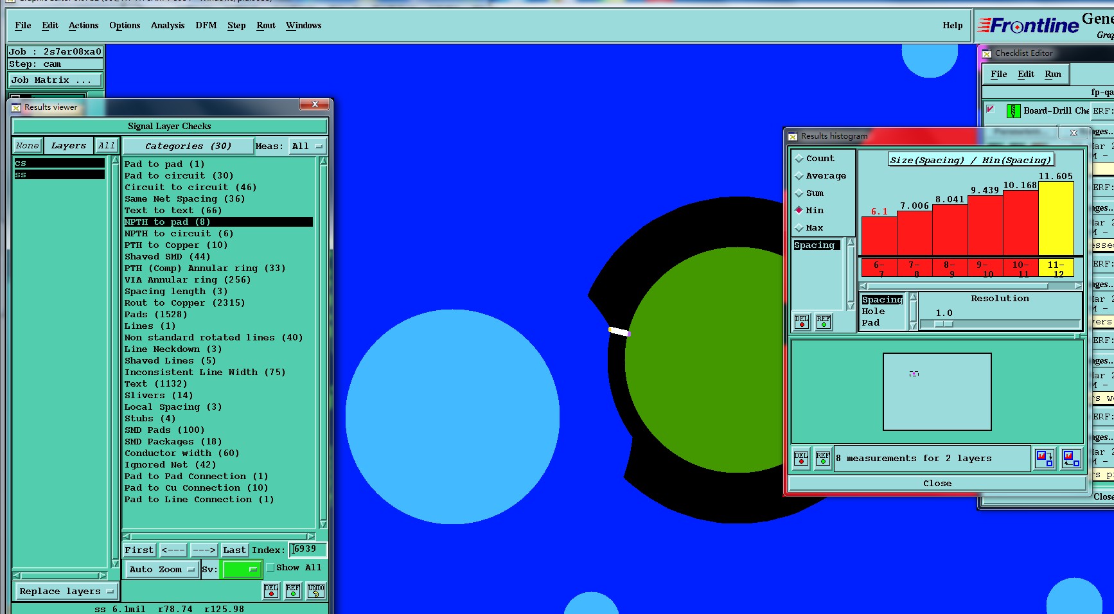Click Results viewer title bar icon

point(16,107)
